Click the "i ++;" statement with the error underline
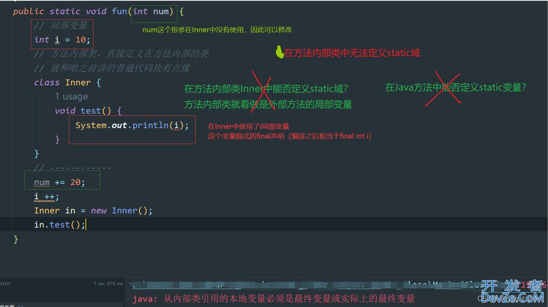This screenshot has width=548, height=307. 47,197
